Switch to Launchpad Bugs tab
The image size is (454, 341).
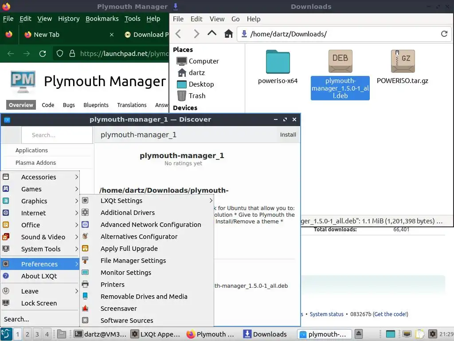coord(69,105)
